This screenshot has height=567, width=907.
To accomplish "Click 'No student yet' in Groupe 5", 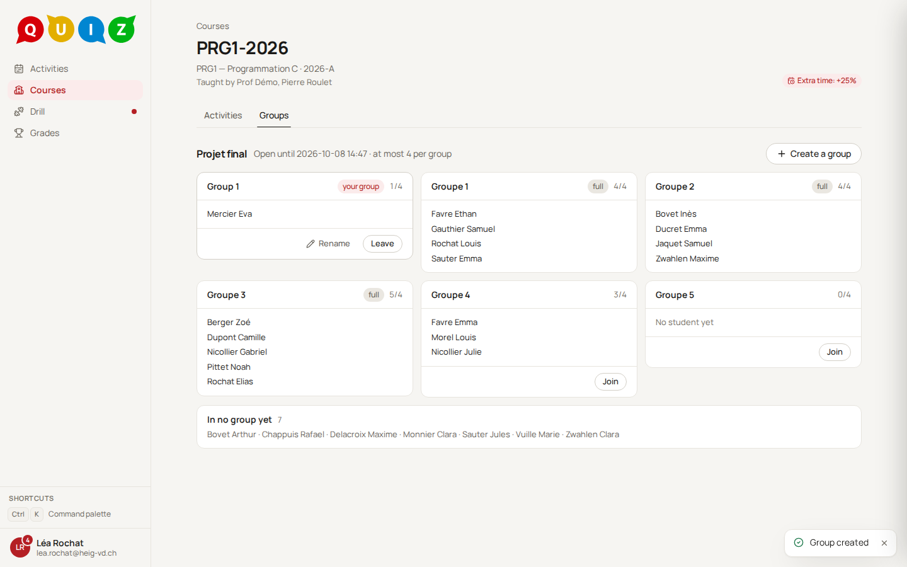I will point(684,323).
